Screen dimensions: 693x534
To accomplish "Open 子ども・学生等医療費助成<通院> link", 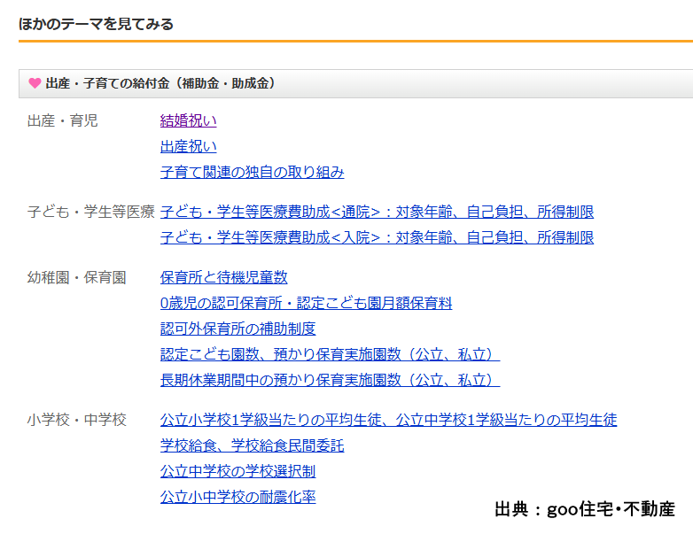I will (x=377, y=212).
